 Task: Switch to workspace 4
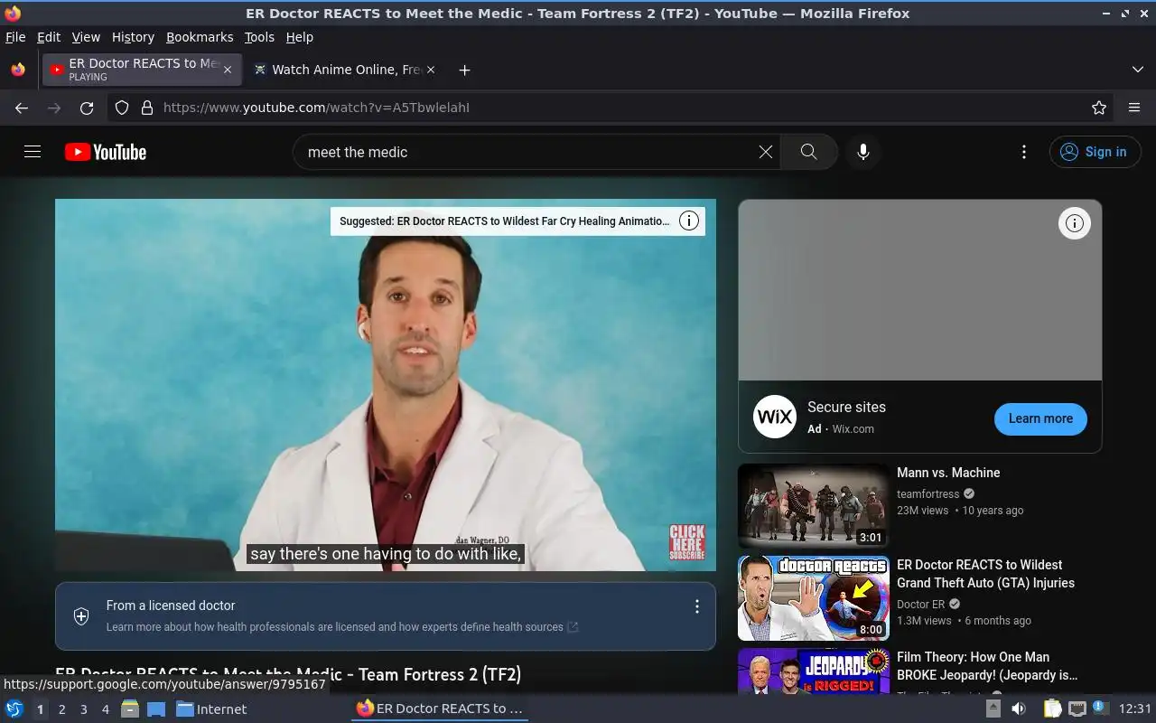coord(106,709)
